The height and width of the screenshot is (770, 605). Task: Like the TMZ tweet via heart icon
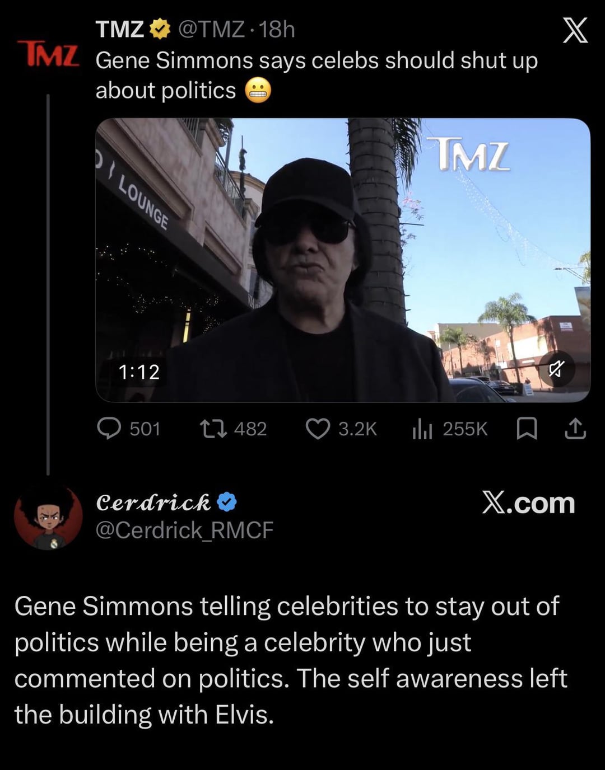pyautogui.click(x=318, y=429)
